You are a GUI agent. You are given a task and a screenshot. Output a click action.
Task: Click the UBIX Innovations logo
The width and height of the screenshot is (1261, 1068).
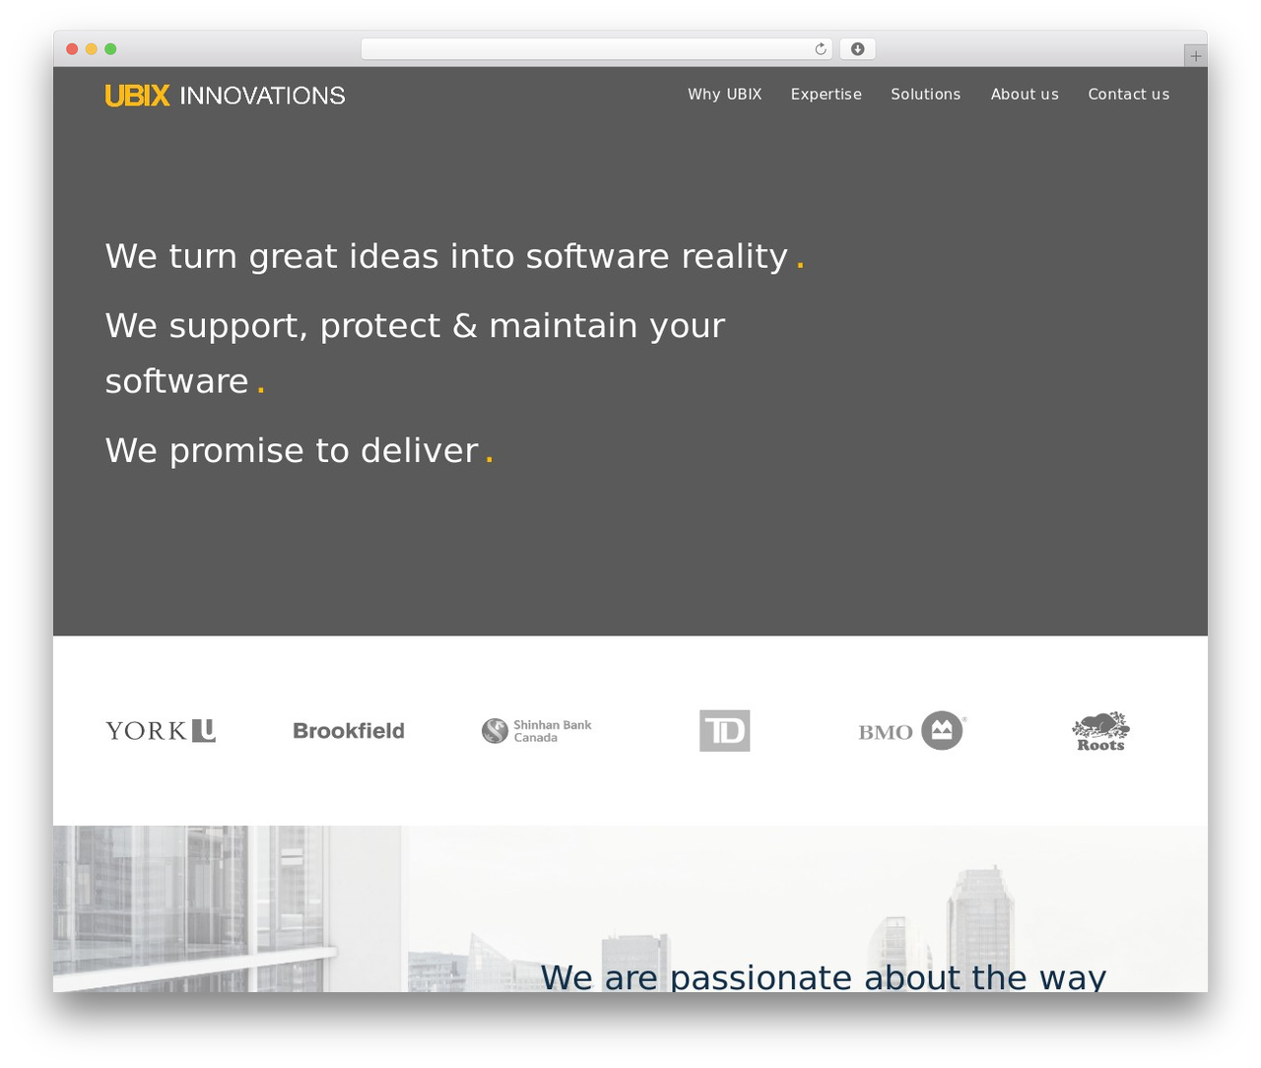pyautogui.click(x=225, y=96)
